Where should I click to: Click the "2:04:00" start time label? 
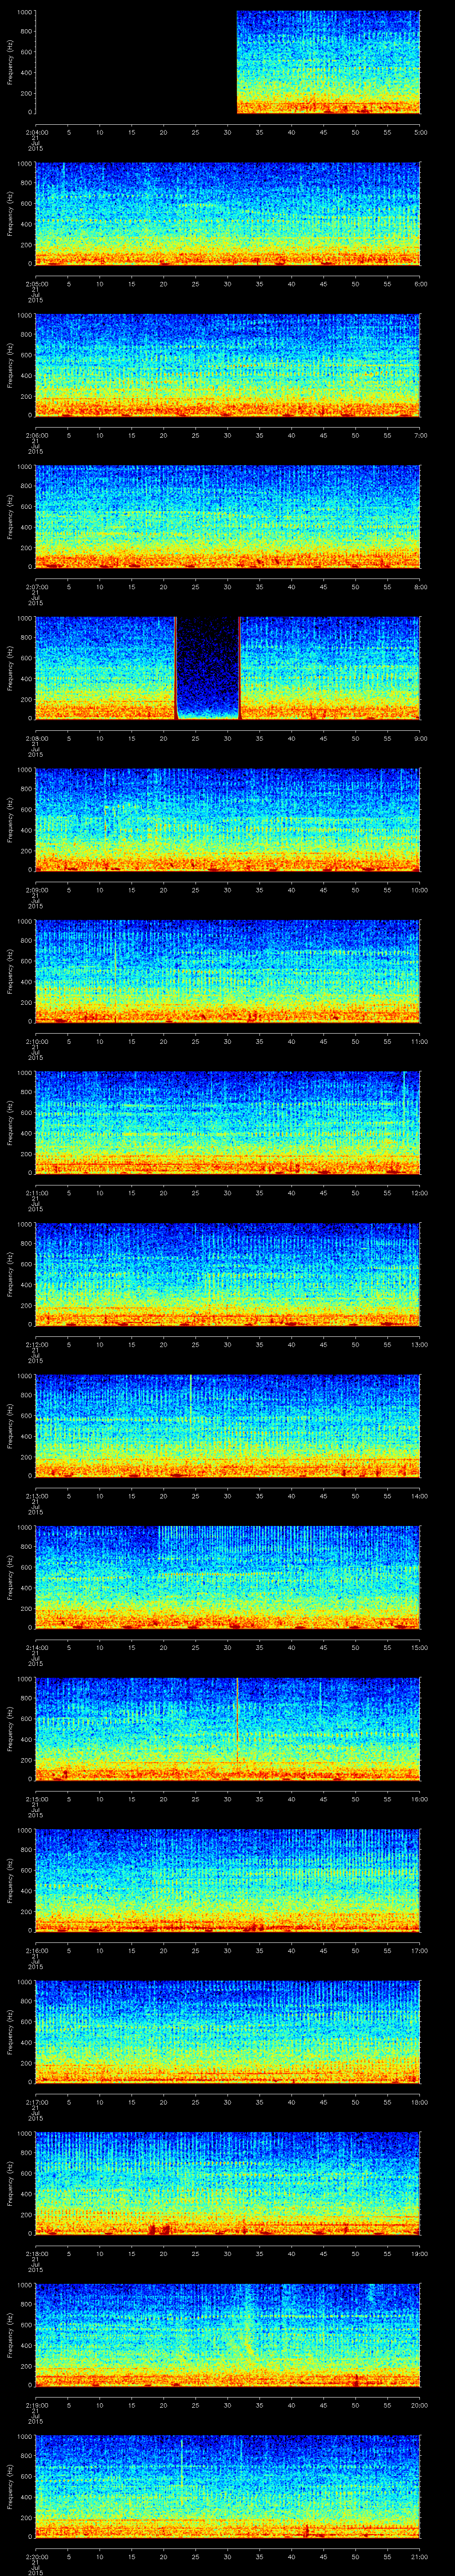point(36,132)
